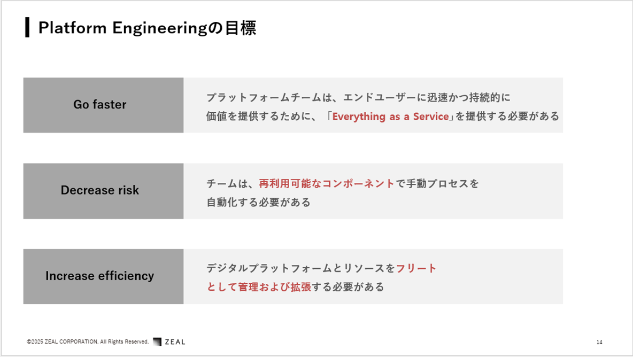
Task: Click the Increase efficiency description panel
Action: click(373, 276)
